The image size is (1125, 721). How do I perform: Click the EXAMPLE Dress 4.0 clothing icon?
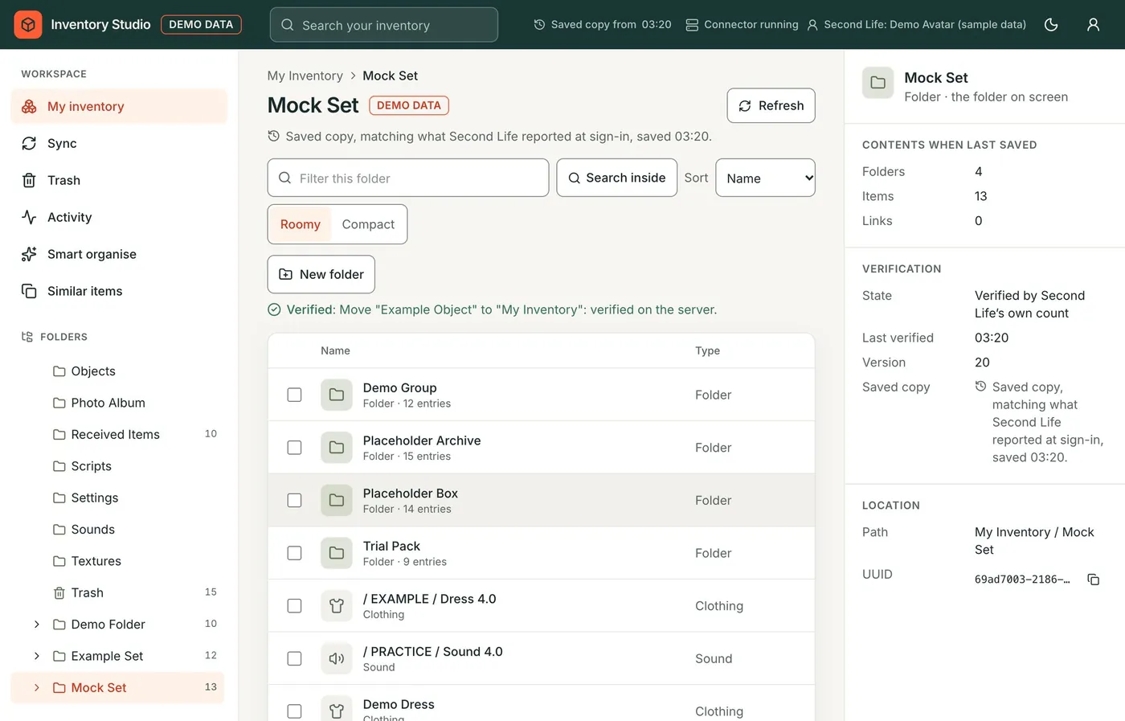click(337, 606)
